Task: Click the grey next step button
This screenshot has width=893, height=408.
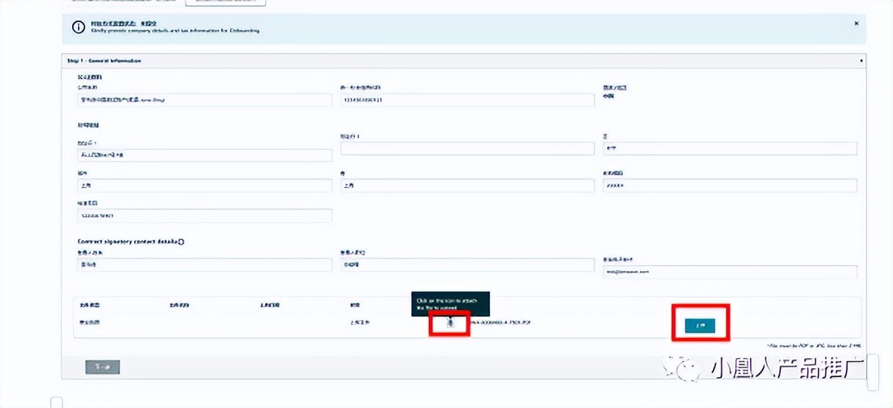Action: click(x=102, y=367)
